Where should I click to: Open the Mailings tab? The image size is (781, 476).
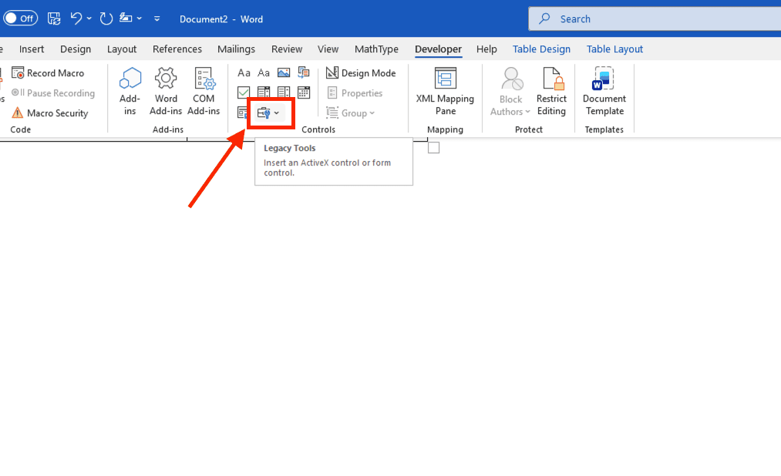[236, 49]
